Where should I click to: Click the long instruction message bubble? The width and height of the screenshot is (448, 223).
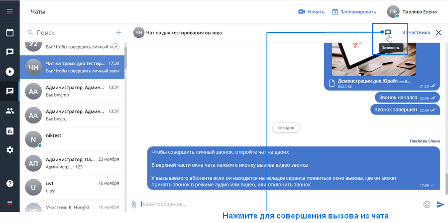click(293, 168)
